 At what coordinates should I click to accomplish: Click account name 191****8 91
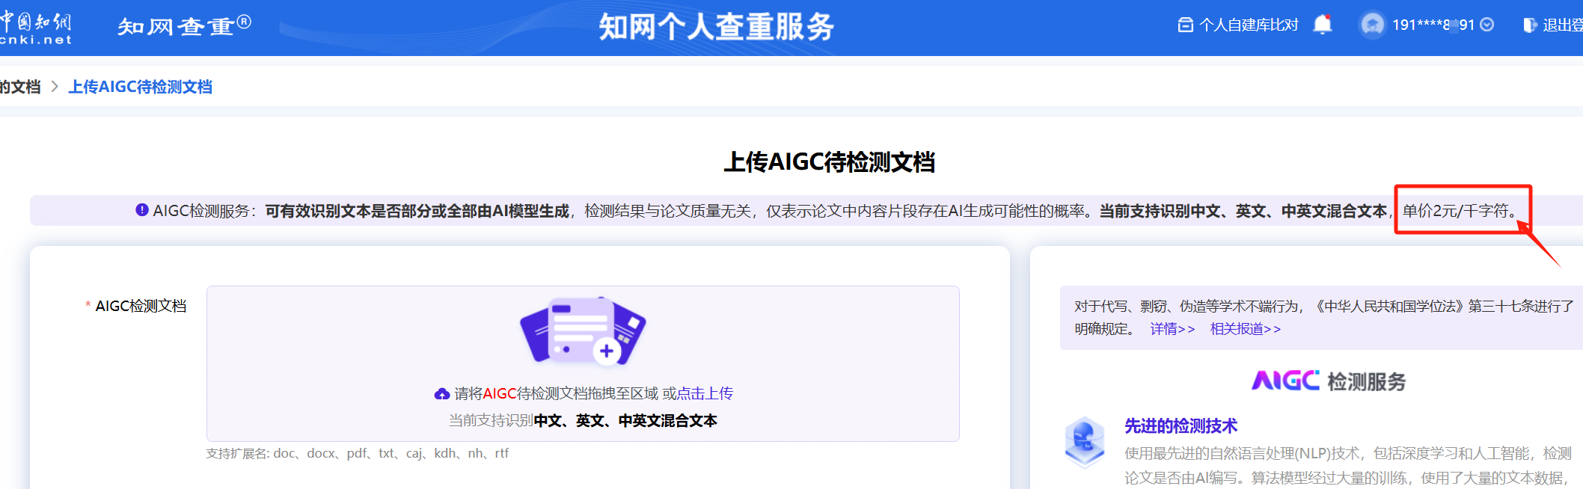(1433, 25)
